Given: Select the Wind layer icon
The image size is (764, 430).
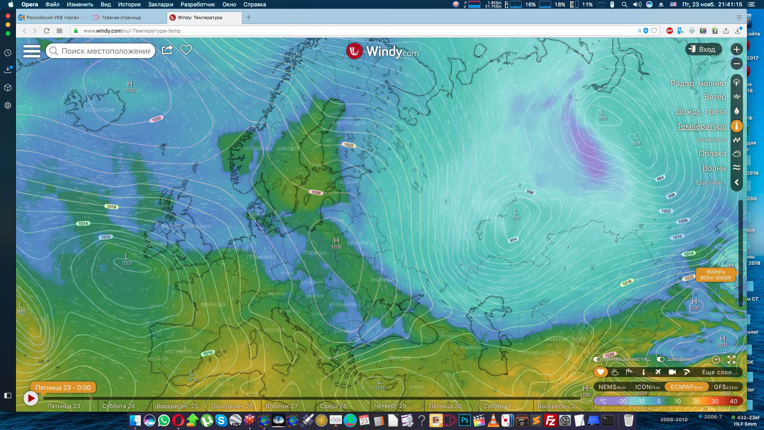Looking at the screenshot, I should (737, 97).
